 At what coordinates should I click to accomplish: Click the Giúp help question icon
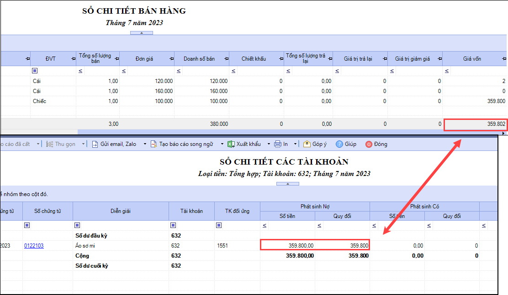coord(339,144)
